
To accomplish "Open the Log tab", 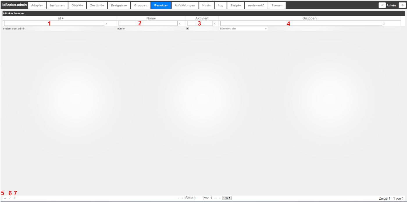I will (221, 5).
